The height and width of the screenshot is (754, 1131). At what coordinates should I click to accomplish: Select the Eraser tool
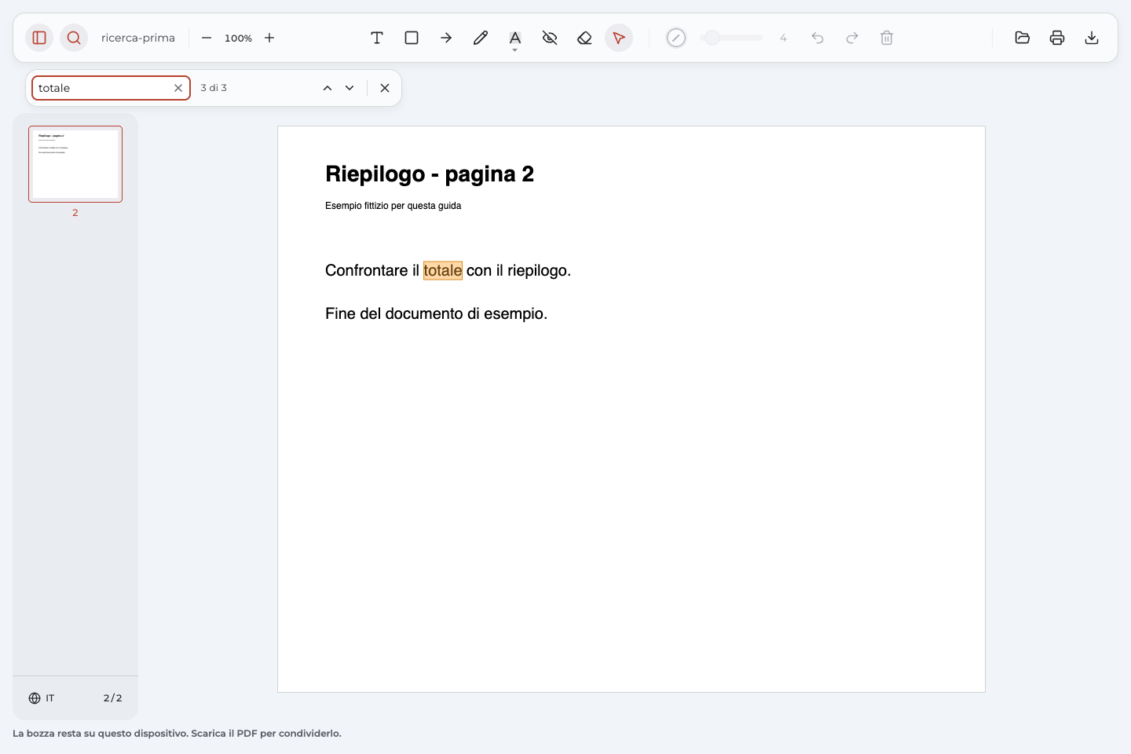tap(584, 38)
